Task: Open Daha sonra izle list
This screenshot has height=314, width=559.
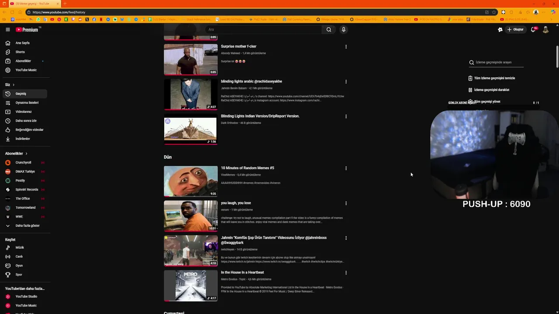Action: [24, 121]
